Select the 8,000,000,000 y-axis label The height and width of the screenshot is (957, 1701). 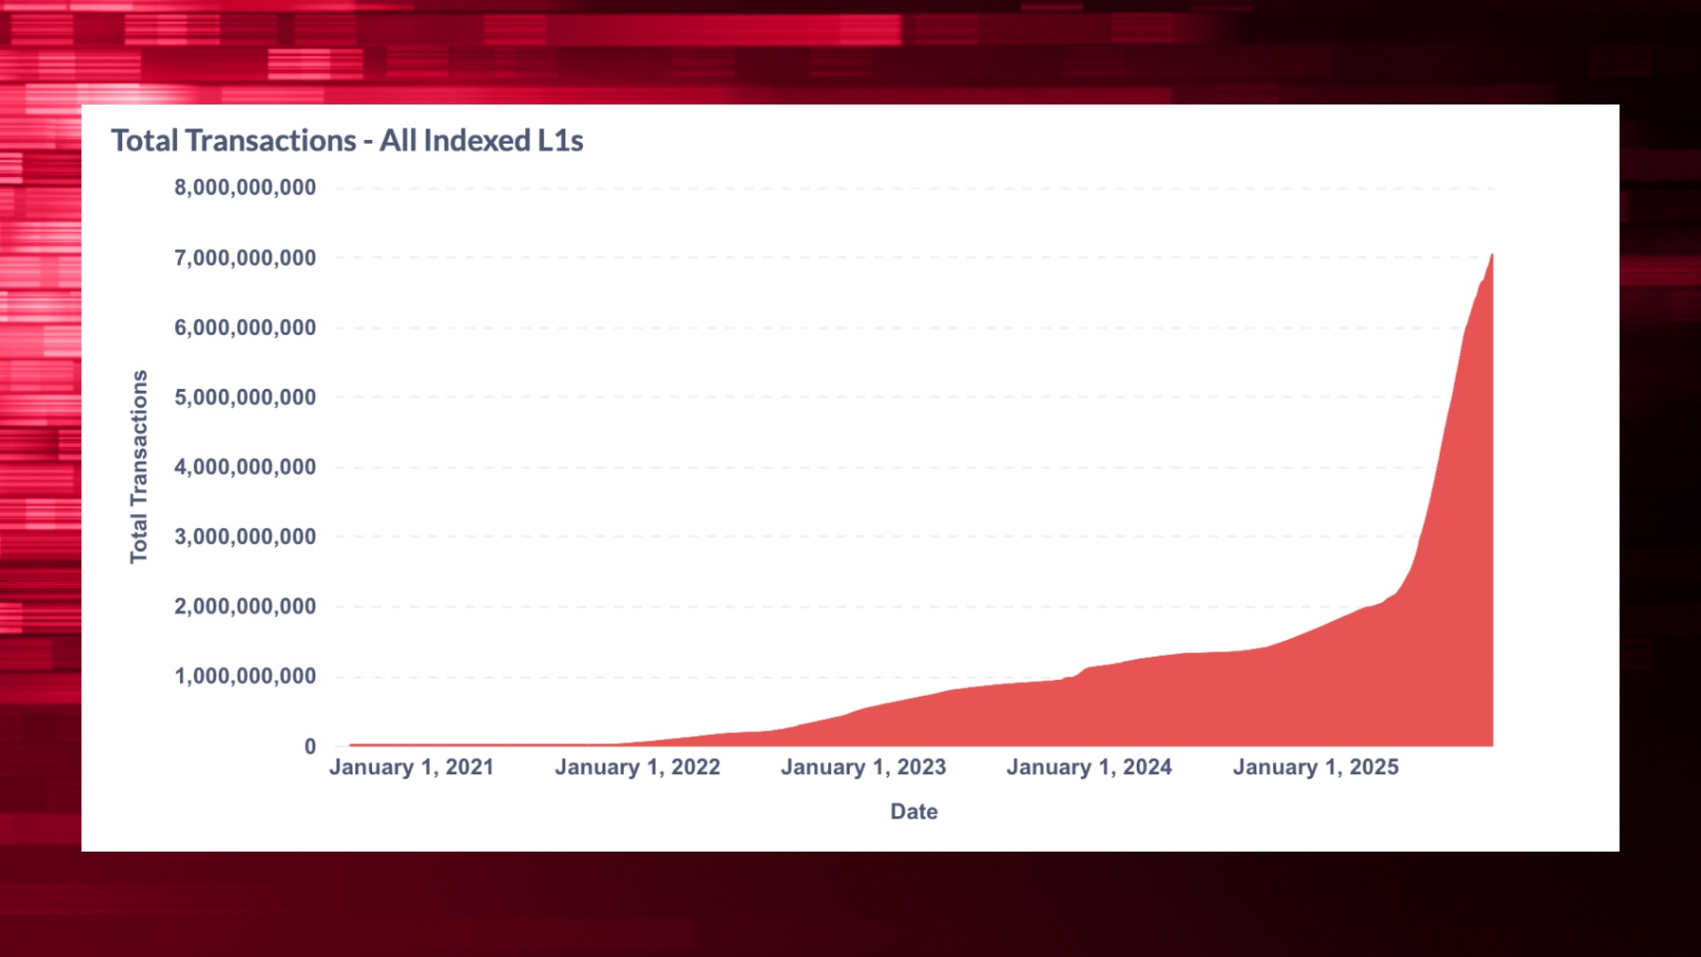coord(245,187)
